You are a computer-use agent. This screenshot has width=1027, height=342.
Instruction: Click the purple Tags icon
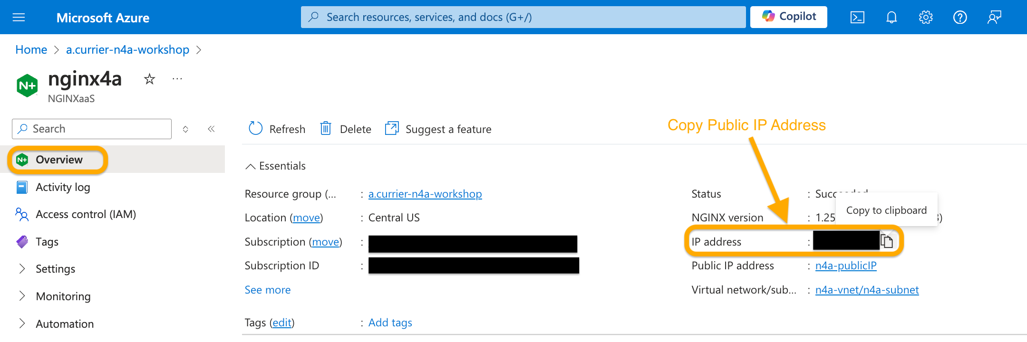[x=22, y=242]
